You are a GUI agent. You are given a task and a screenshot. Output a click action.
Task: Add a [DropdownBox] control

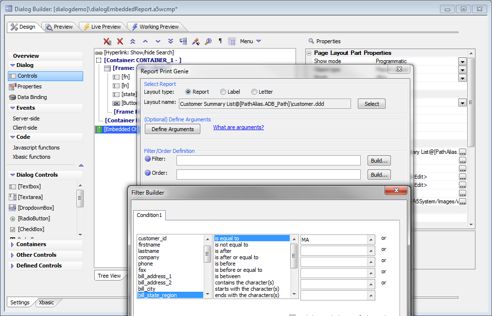(x=32, y=208)
